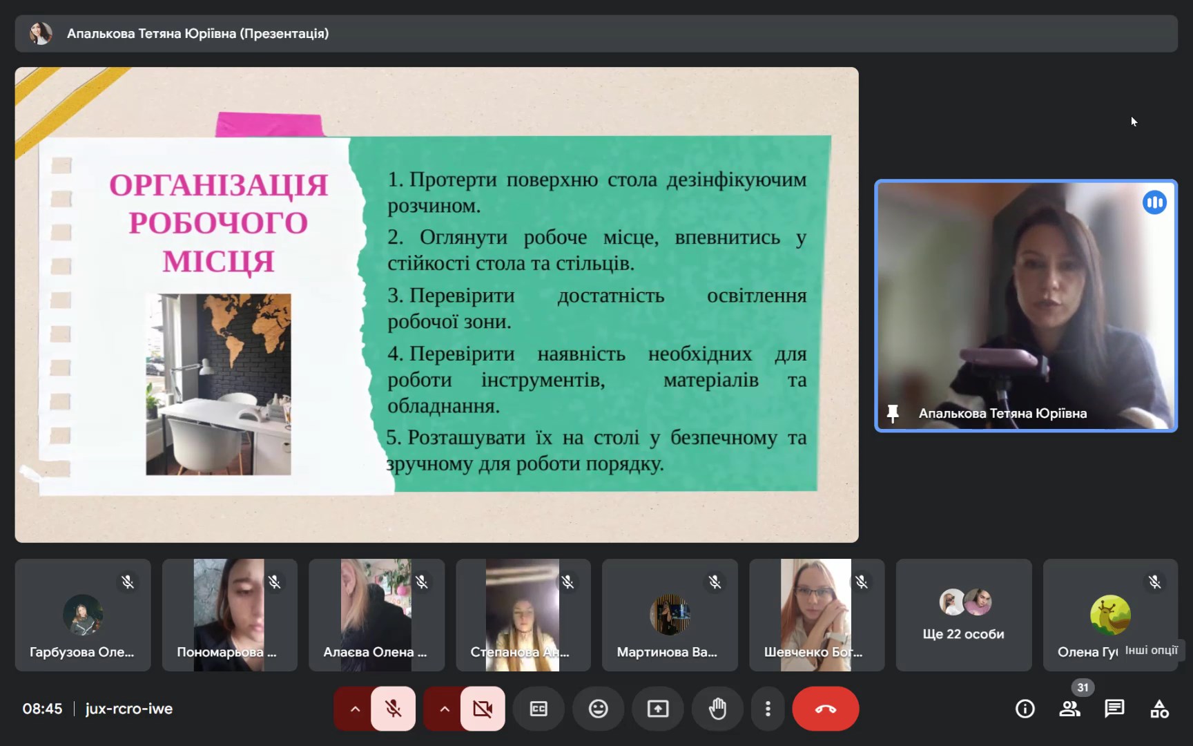Click speaker name label 'Апалькова Тетяна Юріївна' on video tile
The image size is (1193, 746).
[x=1002, y=413]
